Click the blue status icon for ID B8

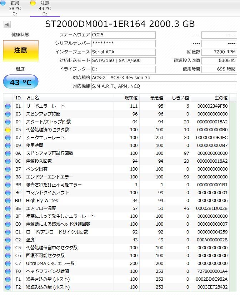8,177
